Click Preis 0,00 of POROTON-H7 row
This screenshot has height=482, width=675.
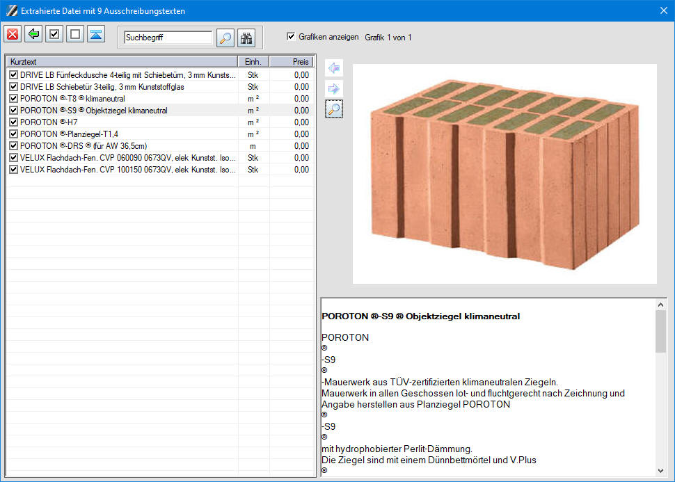301,122
